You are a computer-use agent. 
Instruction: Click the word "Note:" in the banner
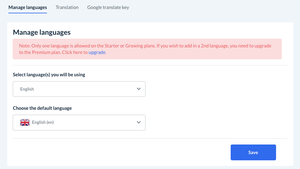click(25, 46)
